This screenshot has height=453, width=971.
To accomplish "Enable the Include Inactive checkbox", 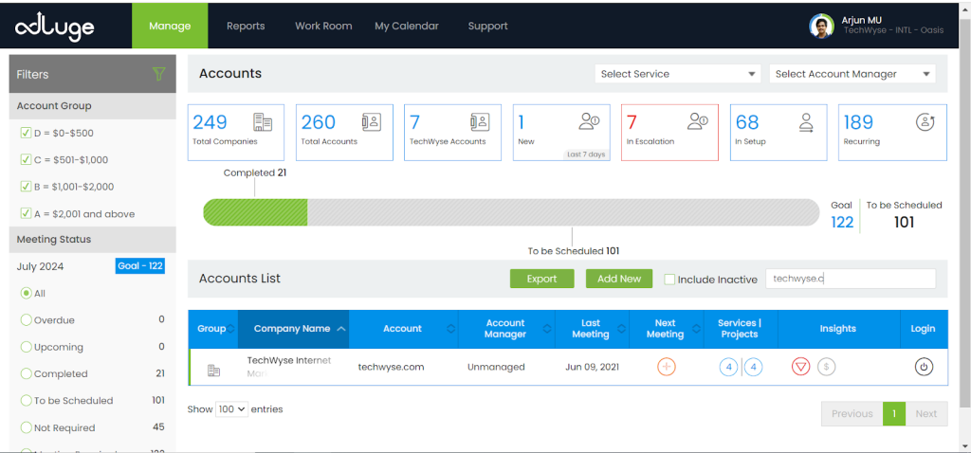I will [669, 280].
